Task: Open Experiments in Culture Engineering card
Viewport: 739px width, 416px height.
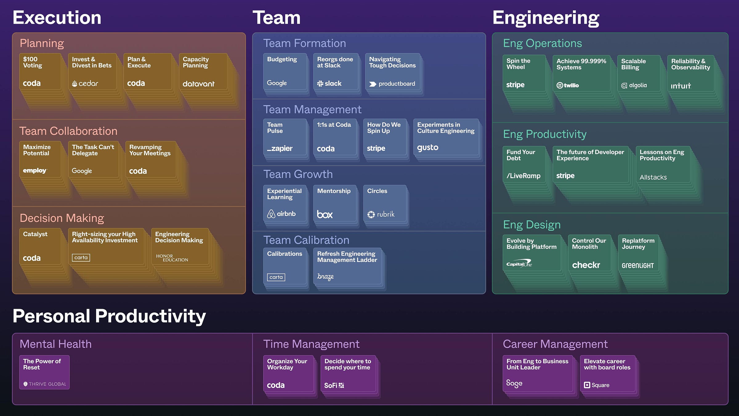Action: [x=446, y=137]
